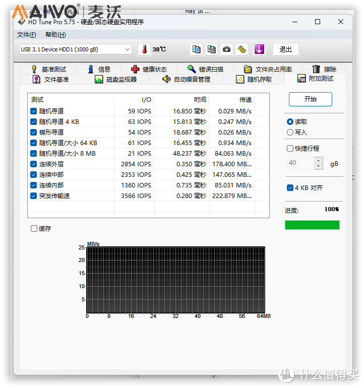Click the light bulb icon of 基准测试
Screen dimensions: 364x388
(x=34, y=69)
